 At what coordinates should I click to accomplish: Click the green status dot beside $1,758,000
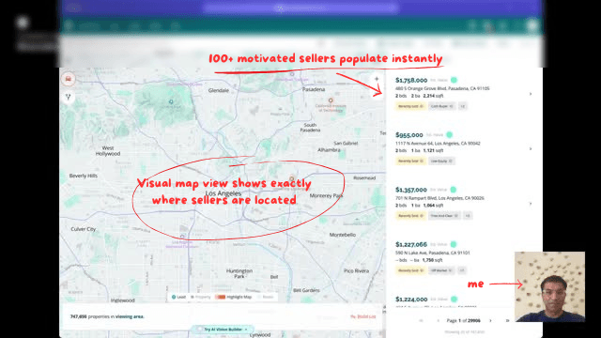[454, 80]
